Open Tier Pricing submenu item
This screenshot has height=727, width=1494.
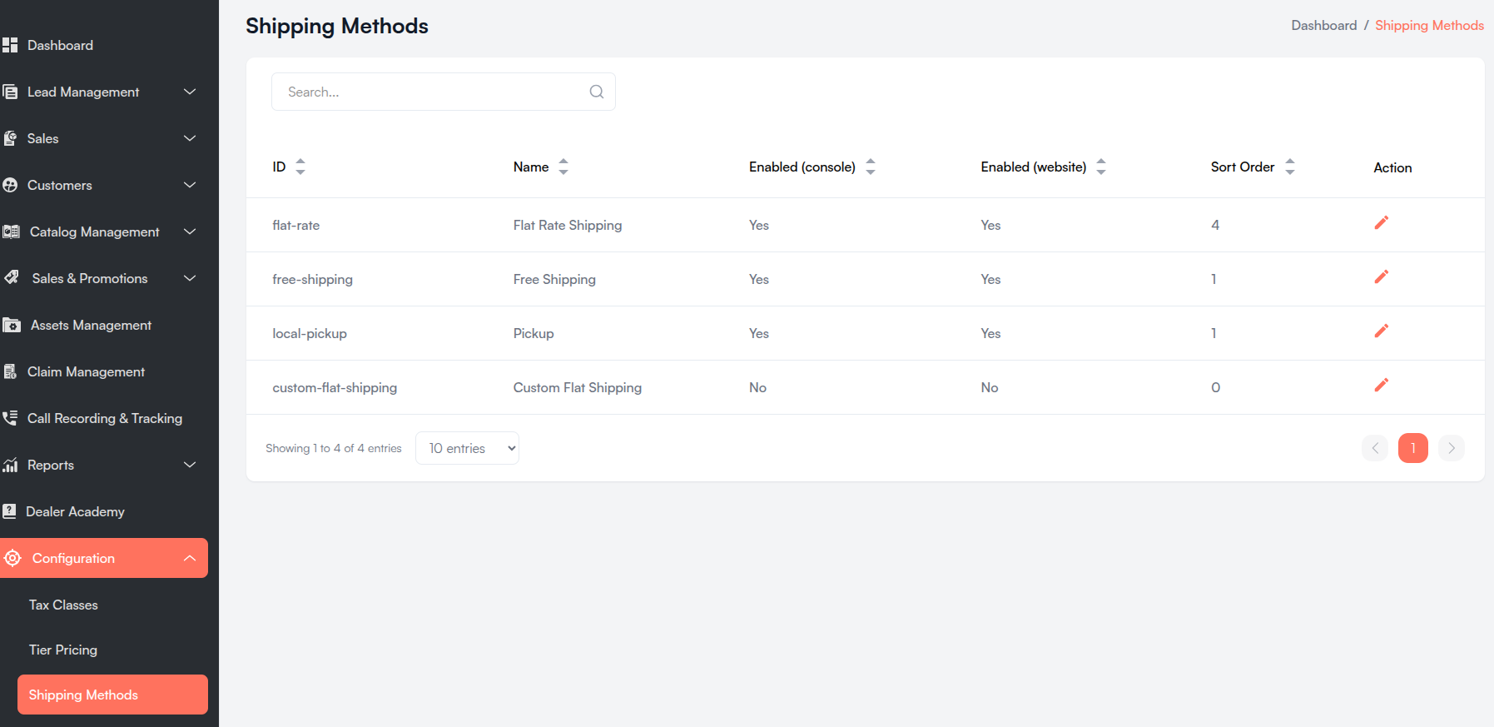click(63, 650)
